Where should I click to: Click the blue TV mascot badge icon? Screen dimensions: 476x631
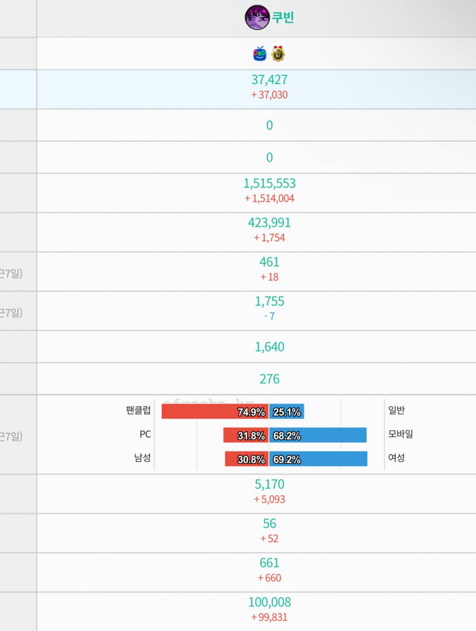click(x=260, y=54)
